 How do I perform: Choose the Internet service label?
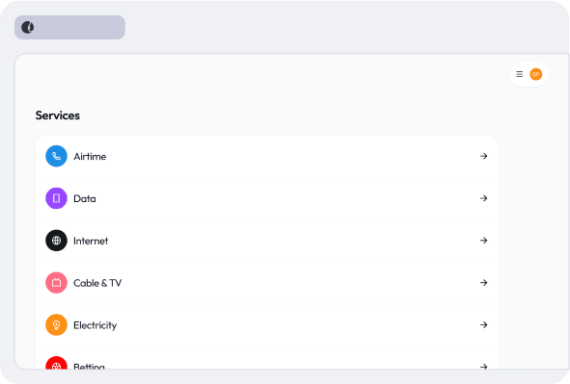91,241
